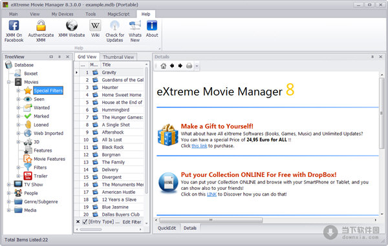Go to Home in Details toolbar
This screenshot has width=388, height=246.
pos(164,66)
